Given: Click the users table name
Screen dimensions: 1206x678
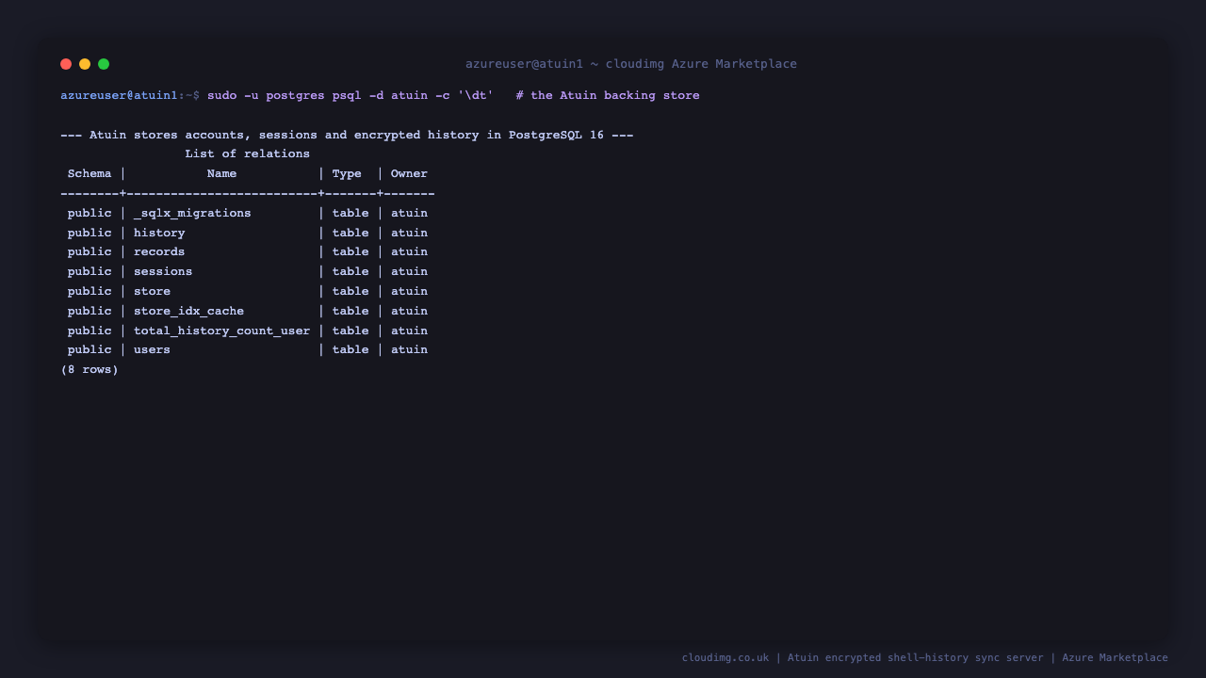Looking at the screenshot, I should click(152, 349).
